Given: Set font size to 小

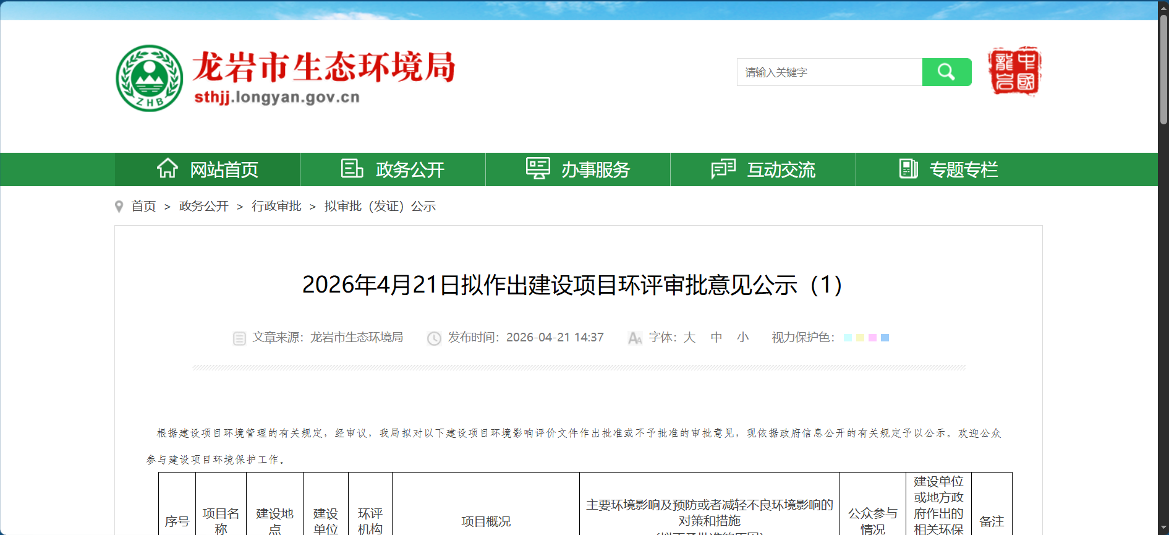Looking at the screenshot, I should point(742,337).
